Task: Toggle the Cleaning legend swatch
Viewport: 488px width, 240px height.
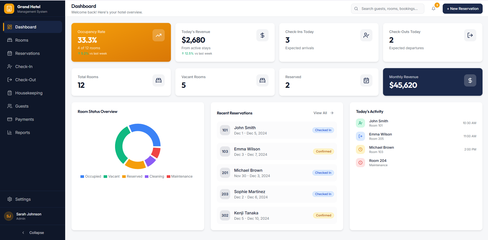Action: click(147, 177)
